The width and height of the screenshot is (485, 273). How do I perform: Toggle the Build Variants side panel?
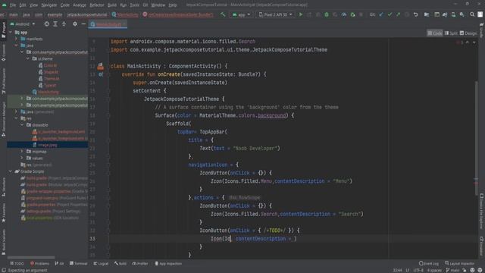(x=3, y=242)
